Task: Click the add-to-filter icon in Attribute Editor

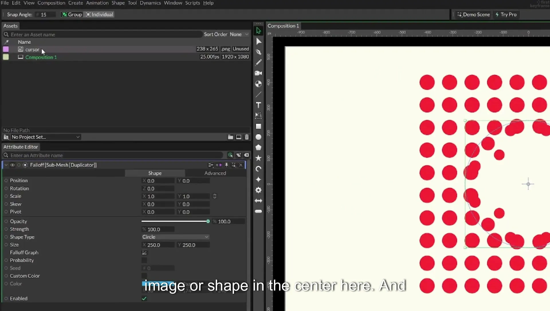Action: (x=239, y=155)
